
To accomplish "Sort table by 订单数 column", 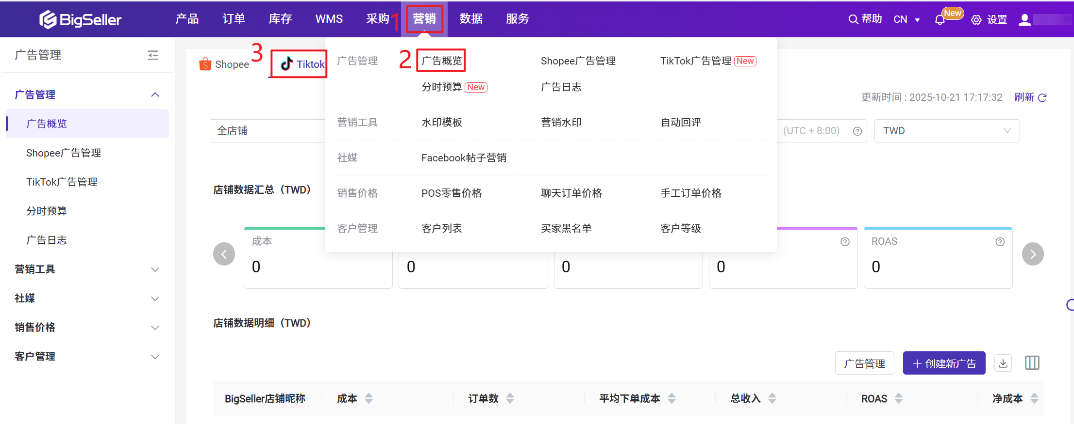I will tap(510, 398).
